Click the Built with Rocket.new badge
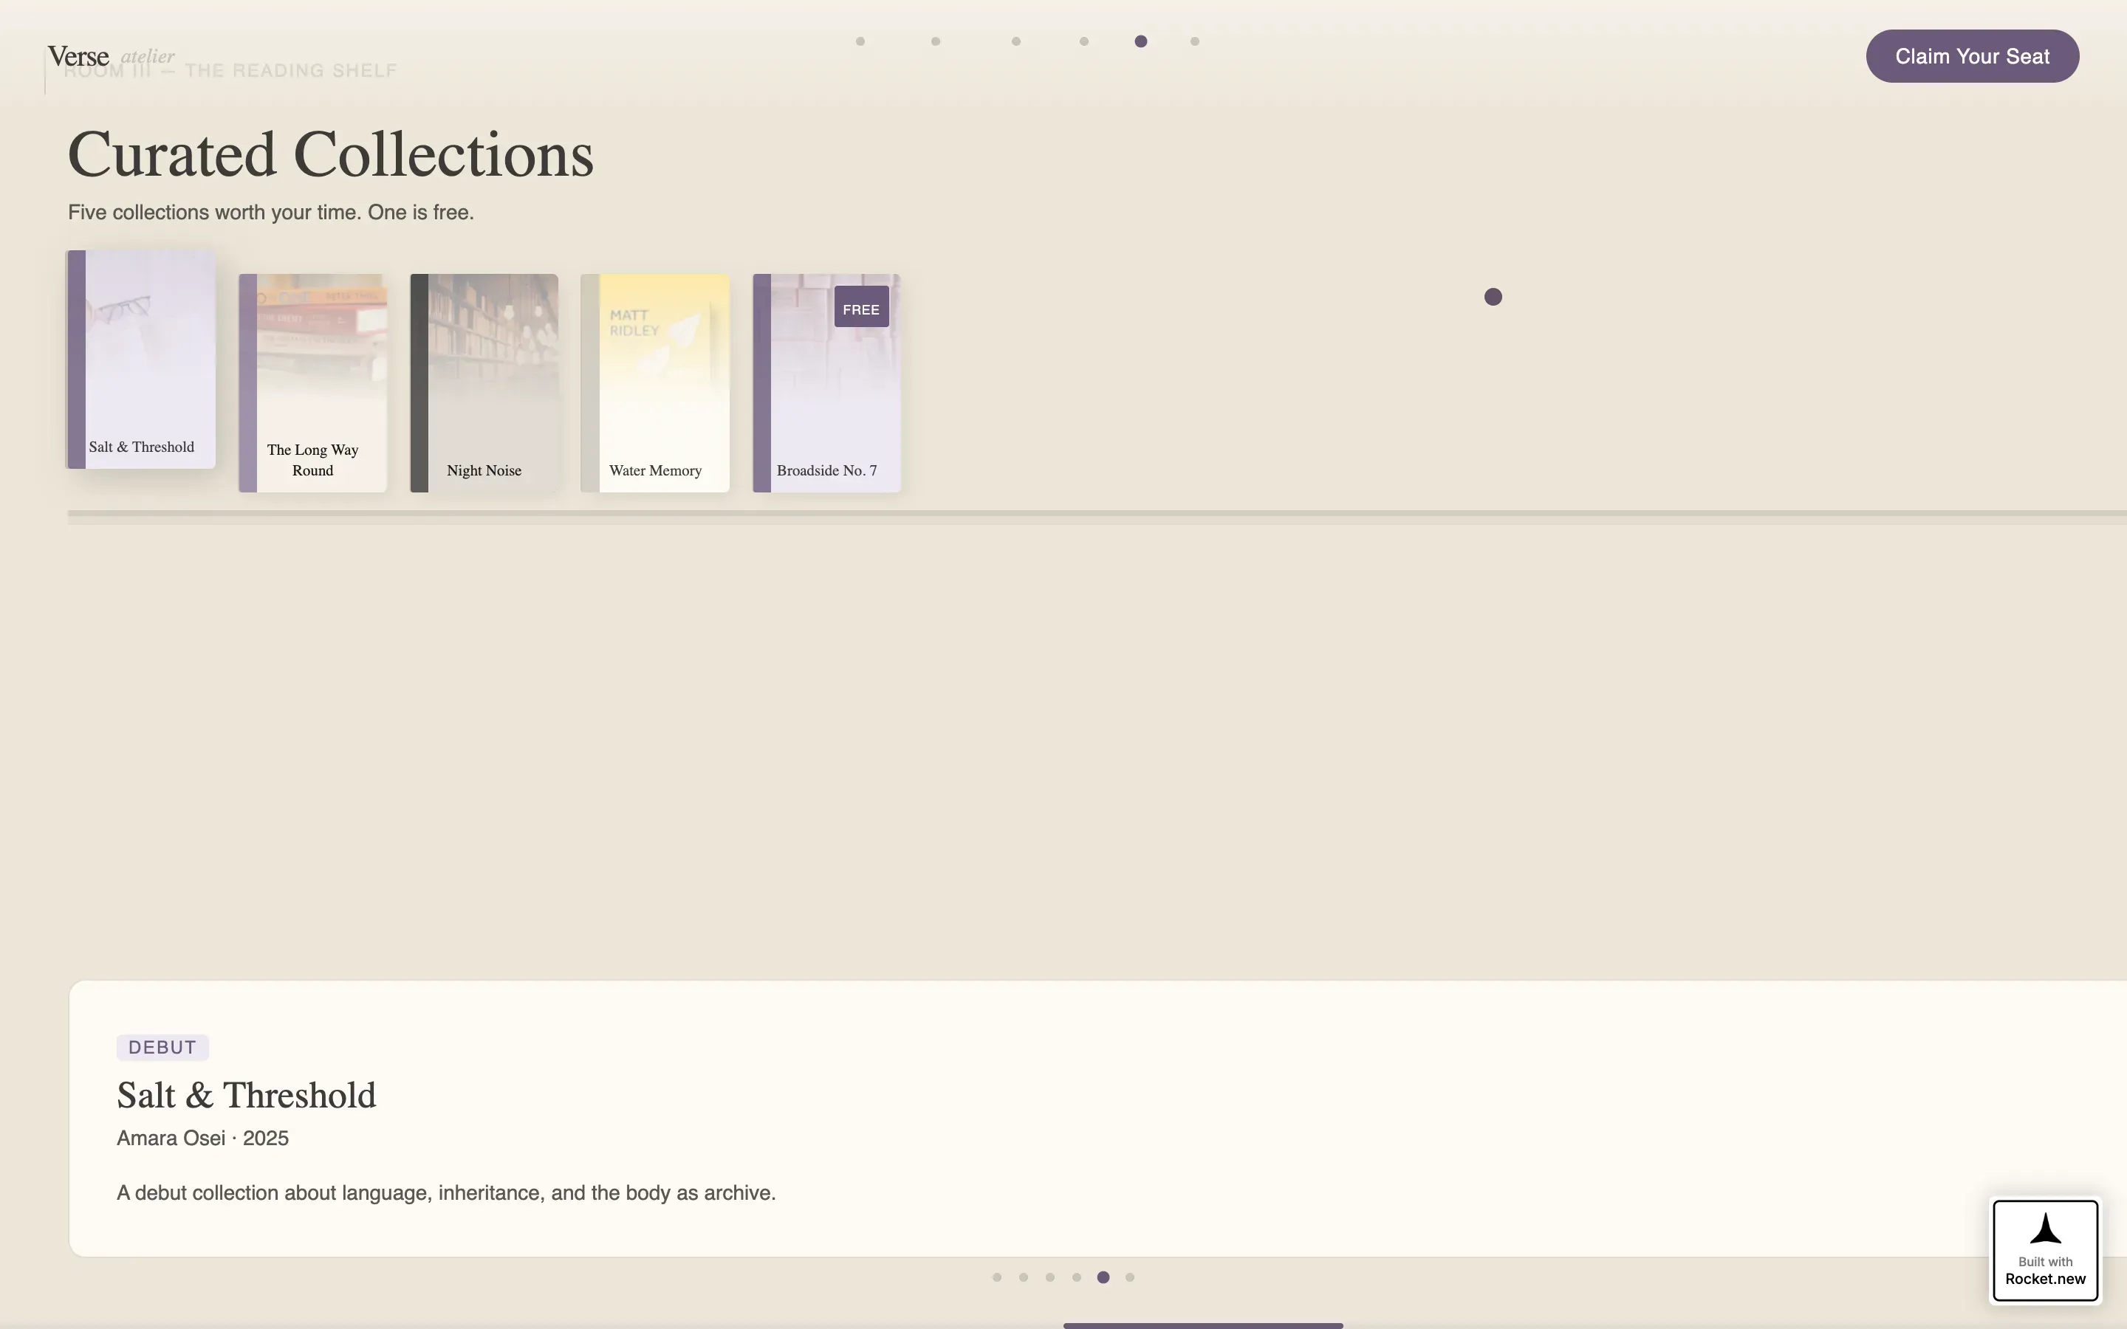This screenshot has width=2127, height=1329. click(x=2045, y=1250)
